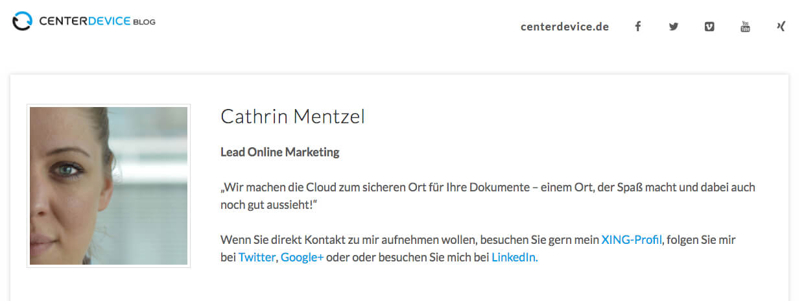Open the Vimeo icon in the header
Viewport: 804px width, 301px height.
click(x=709, y=27)
